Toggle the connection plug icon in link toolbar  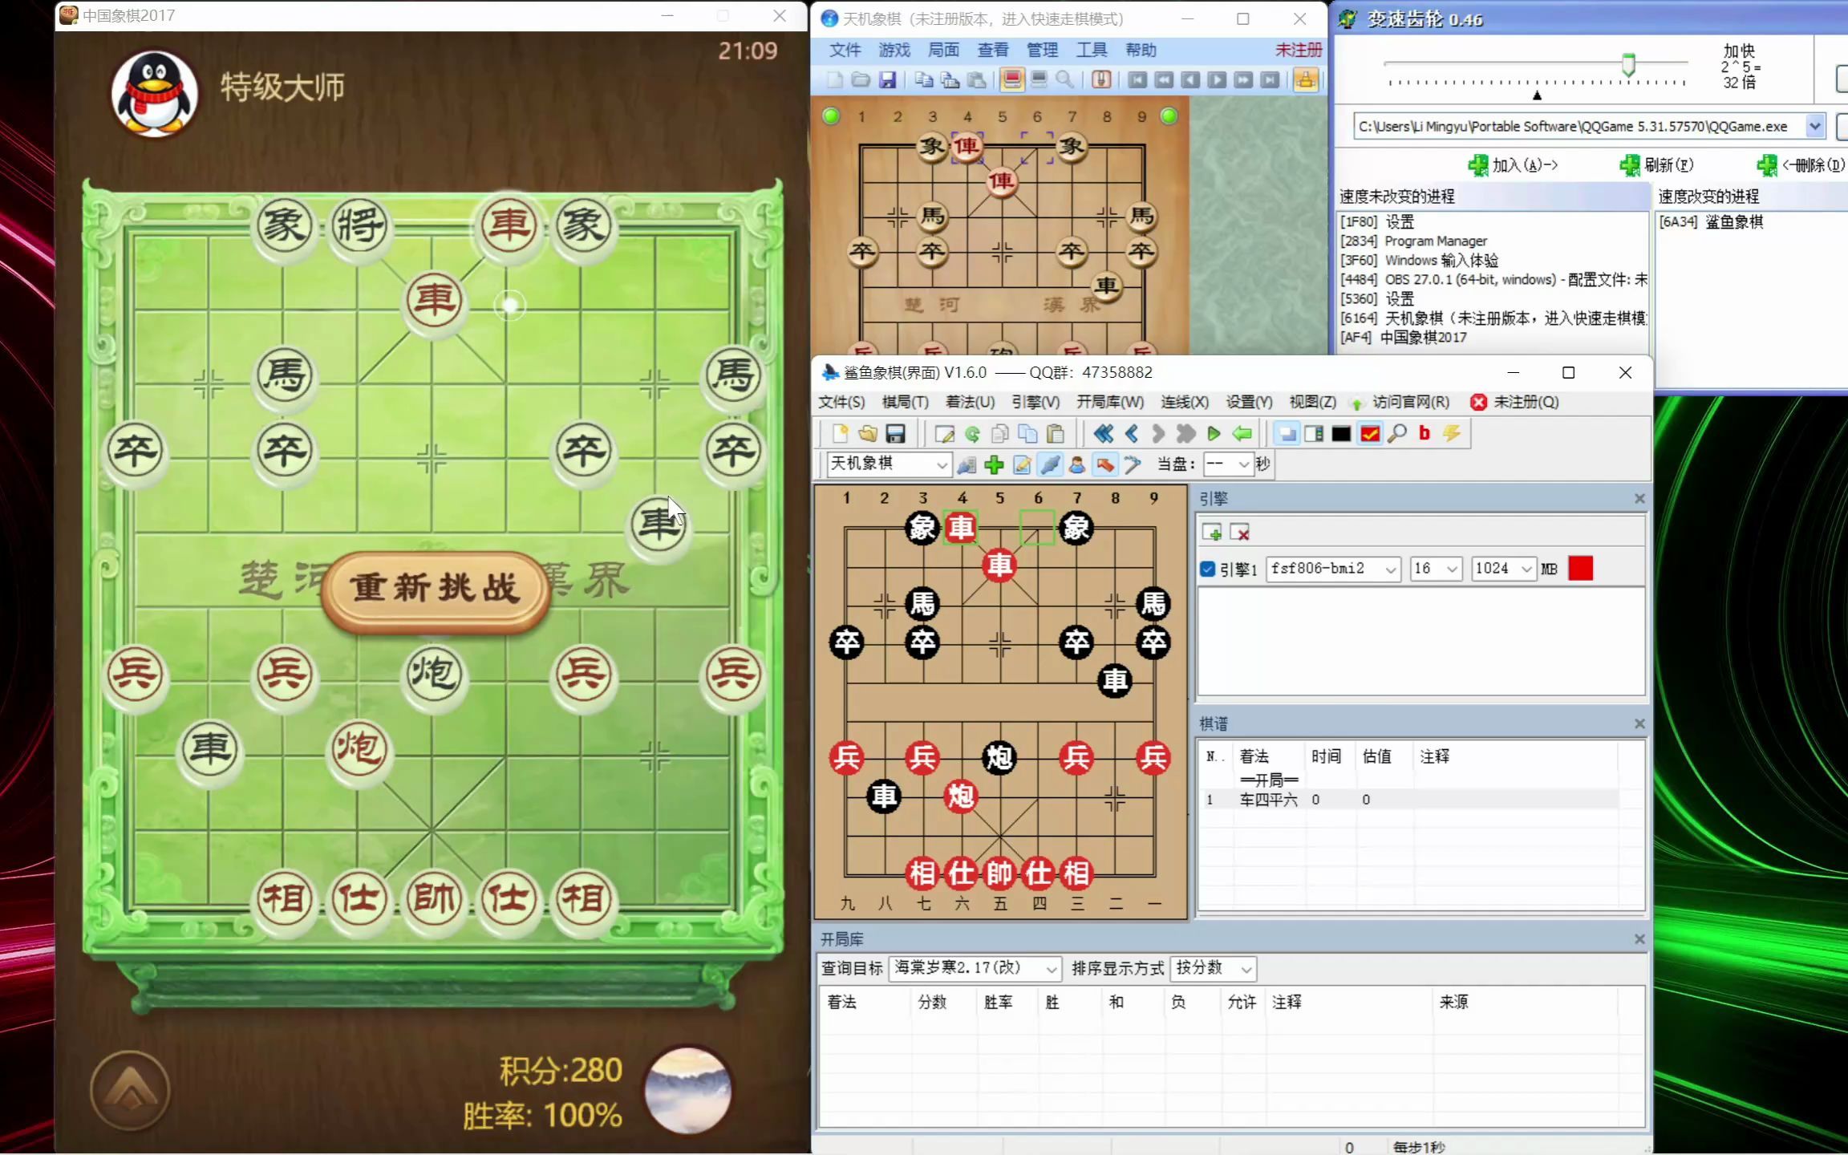pyautogui.click(x=1050, y=464)
